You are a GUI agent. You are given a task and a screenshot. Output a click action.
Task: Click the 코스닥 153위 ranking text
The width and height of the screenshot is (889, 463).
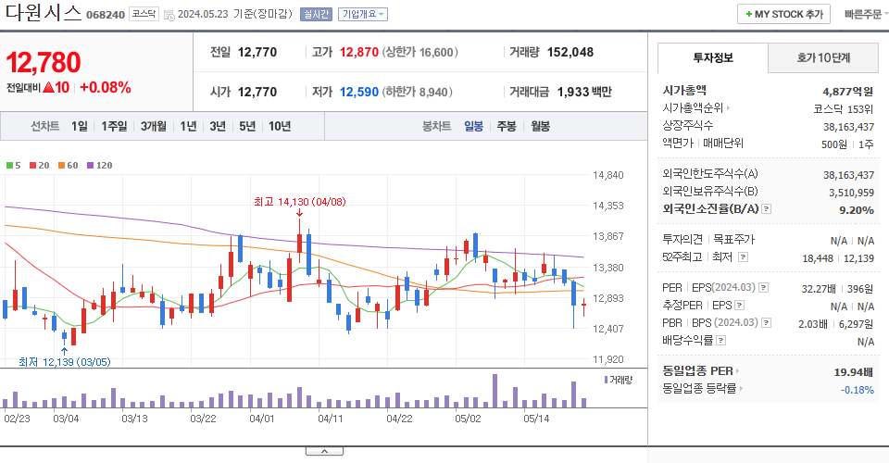point(843,109)
